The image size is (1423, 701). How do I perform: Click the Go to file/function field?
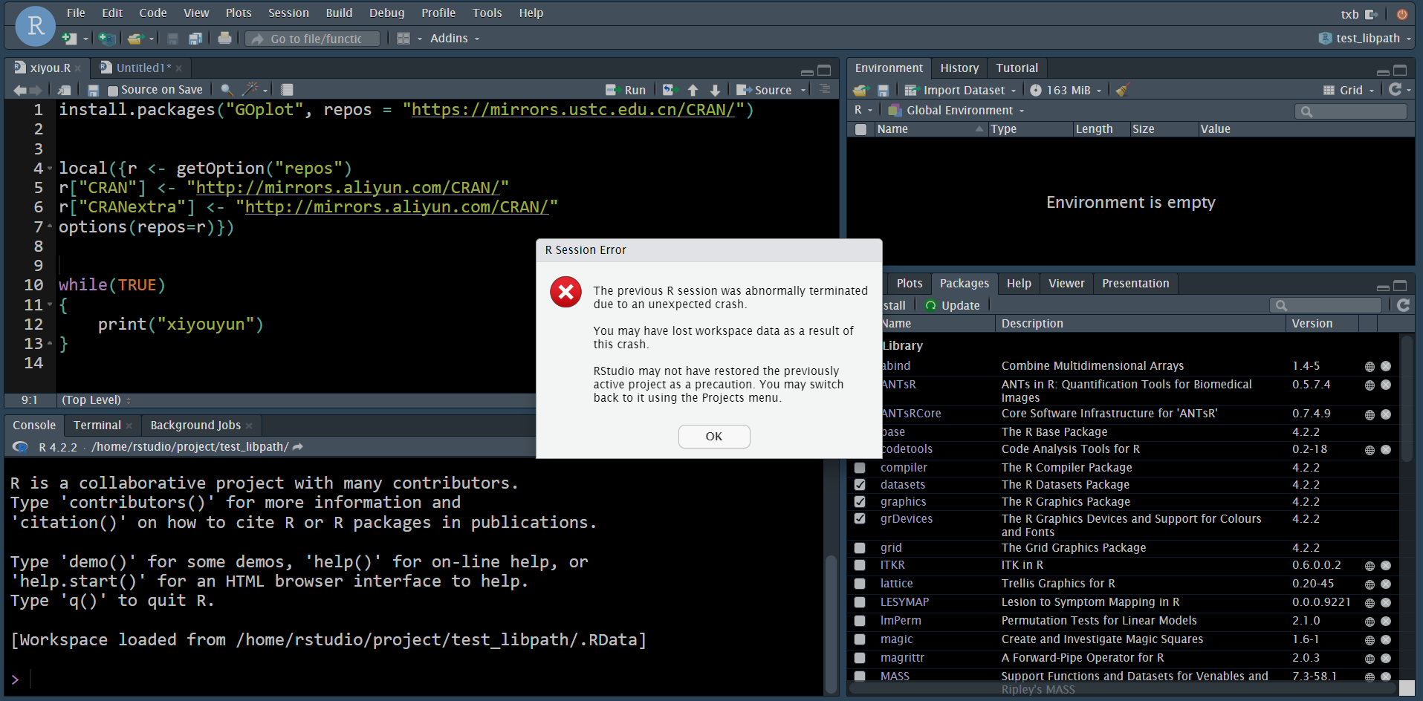point(315,39)
